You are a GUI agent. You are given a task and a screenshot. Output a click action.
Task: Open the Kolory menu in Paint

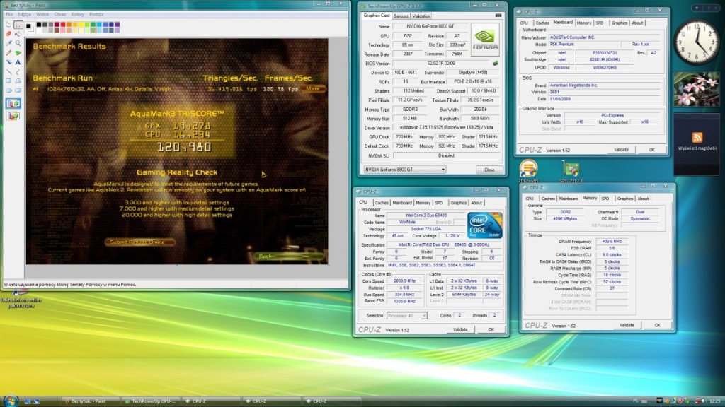click(78, 14)
